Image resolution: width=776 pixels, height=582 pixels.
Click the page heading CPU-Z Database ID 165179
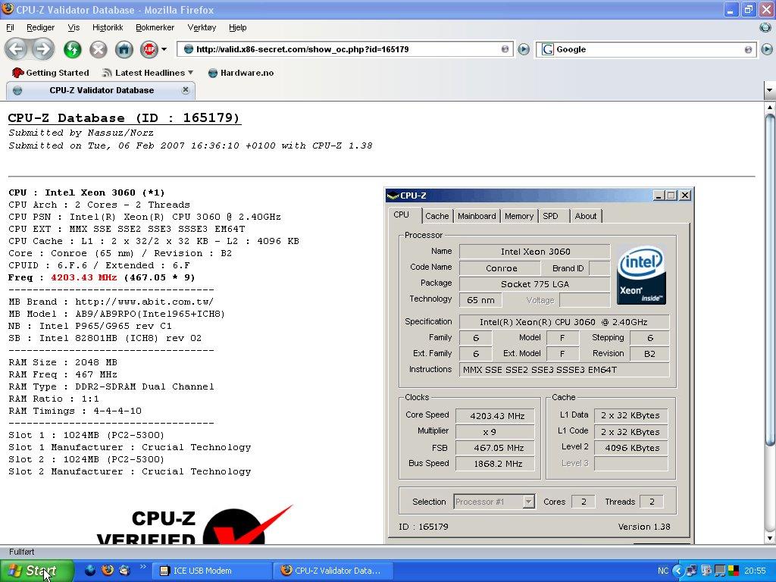[x=124, y=117]
